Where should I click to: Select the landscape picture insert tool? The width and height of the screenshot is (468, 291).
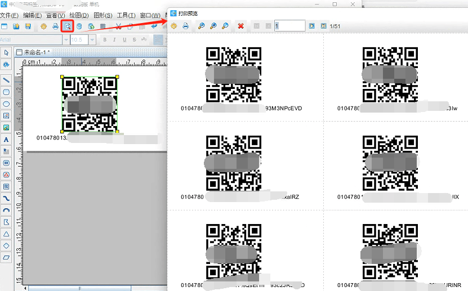[x=6, y=128]
